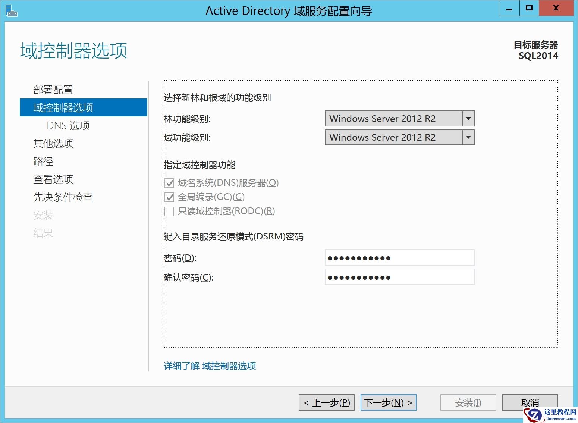Open the 域功能级别 dropdown
578x423 pixels.
468,137
